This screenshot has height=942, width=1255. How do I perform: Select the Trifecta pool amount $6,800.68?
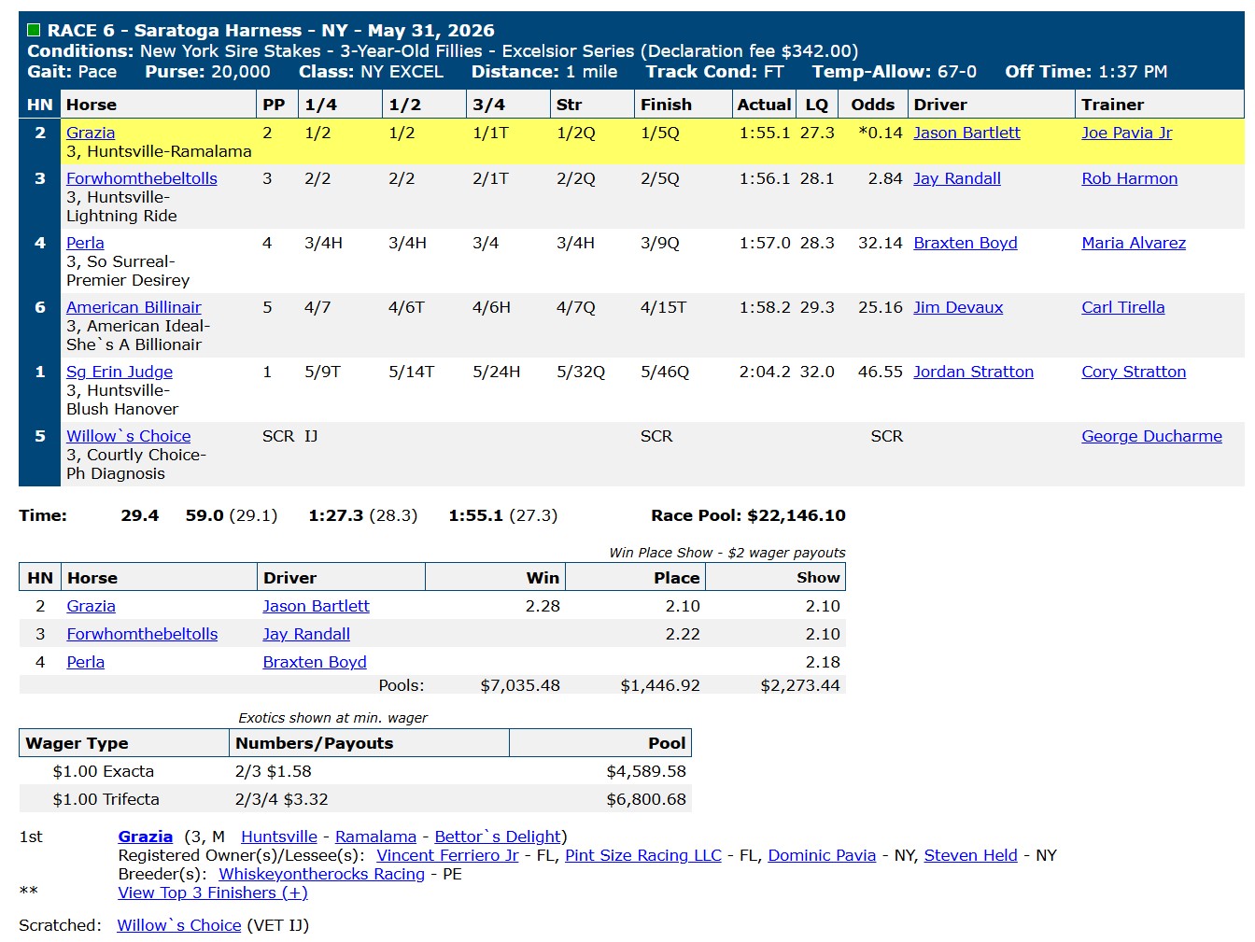(646, 799)
